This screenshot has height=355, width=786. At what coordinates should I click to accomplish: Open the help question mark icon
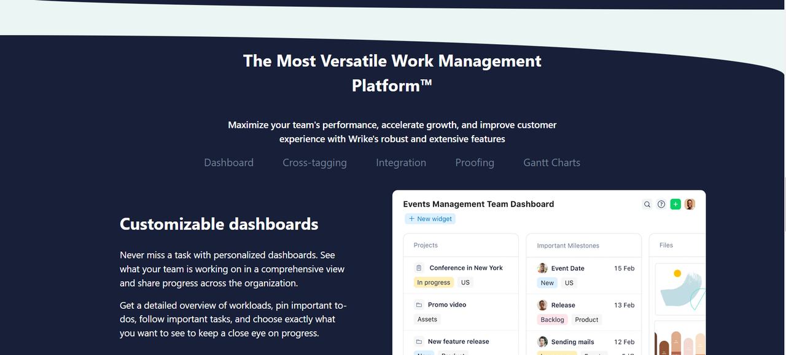(x=661, y=205)
